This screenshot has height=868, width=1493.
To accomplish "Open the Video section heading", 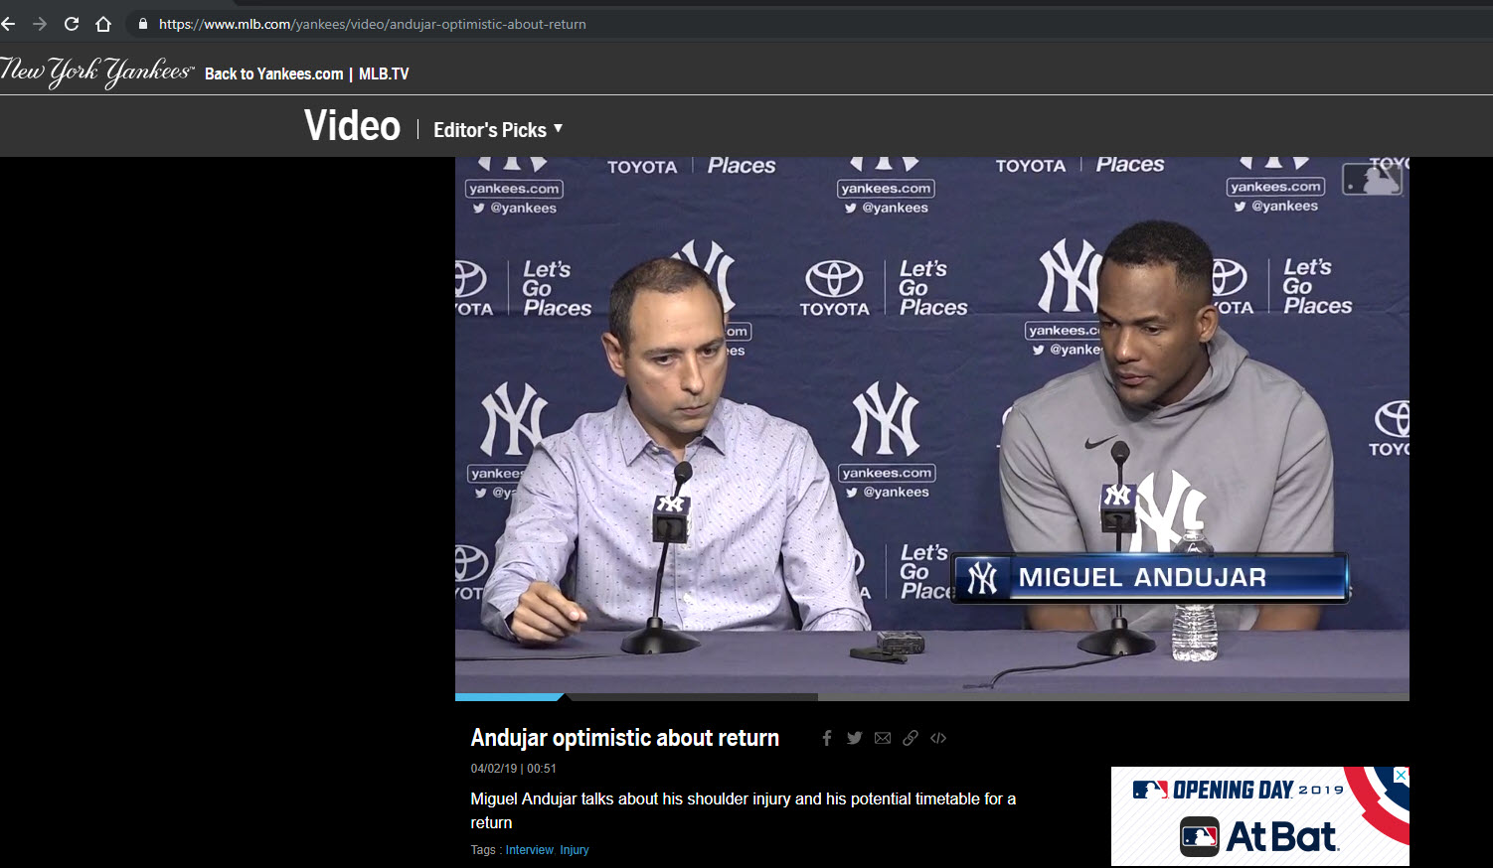I will [352, 126].
